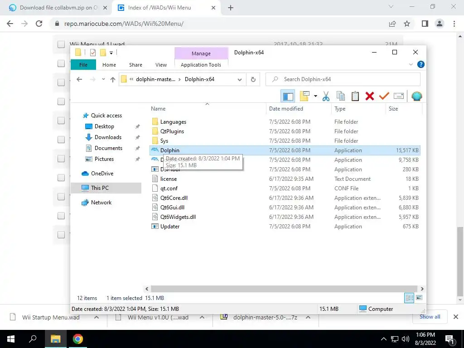Open the Home ribbon tab
The height and width of the screenshot is (348, 464).
pyautogui.click(x=109, y=65)
